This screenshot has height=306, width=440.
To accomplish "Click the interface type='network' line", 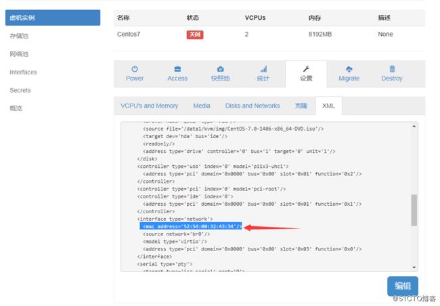I will coord(175,219).
